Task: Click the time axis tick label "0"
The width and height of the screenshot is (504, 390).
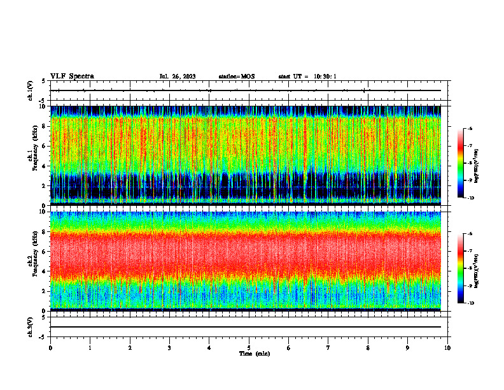Action: coord(50,347)
